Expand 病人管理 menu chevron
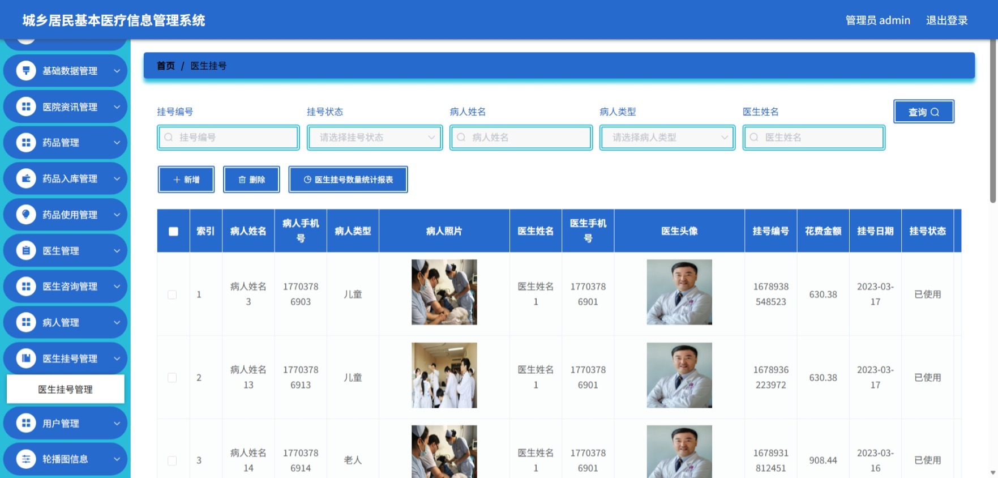 (x=117, y=322)
